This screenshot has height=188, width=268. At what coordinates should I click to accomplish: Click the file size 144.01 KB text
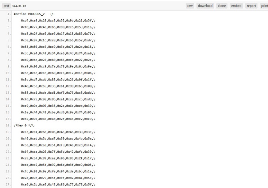point(19,6)
